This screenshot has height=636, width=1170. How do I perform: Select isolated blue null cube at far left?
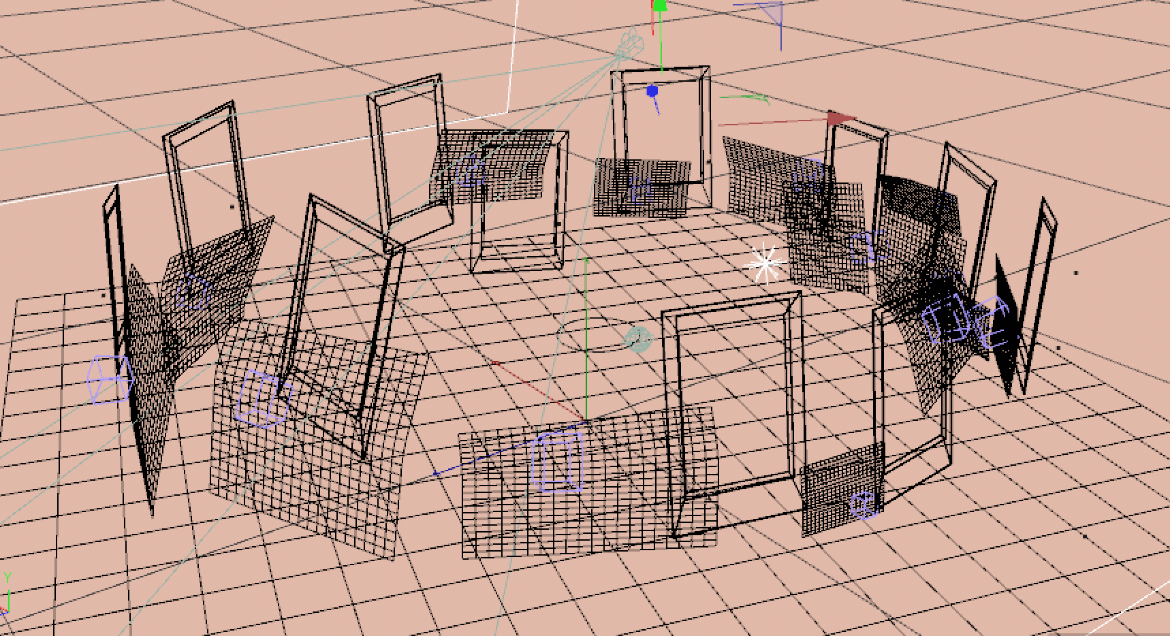click(x=110, y=378)
